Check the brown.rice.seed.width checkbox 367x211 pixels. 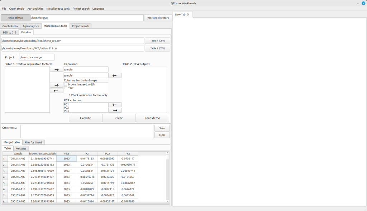(x=66, y=84)
